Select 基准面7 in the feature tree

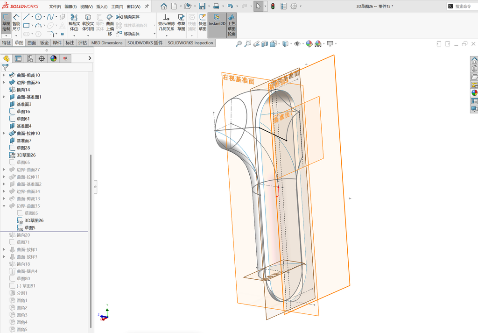coord(21,141)
